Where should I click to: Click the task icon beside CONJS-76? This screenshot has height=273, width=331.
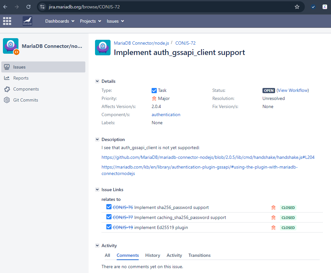109,207
